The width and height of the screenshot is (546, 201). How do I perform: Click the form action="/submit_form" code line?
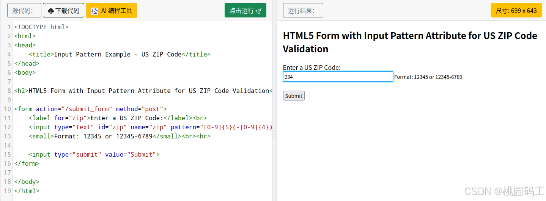click(90, 109)
